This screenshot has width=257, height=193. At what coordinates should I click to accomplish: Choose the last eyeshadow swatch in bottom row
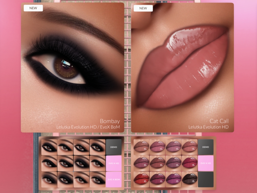tap(97, 179)
